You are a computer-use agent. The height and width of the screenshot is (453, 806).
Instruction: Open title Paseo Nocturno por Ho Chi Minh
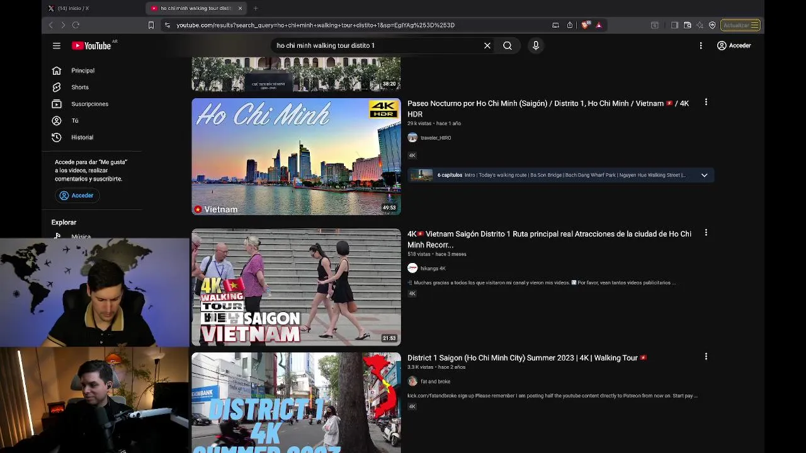pyautogui.click(x=548, y=108)
